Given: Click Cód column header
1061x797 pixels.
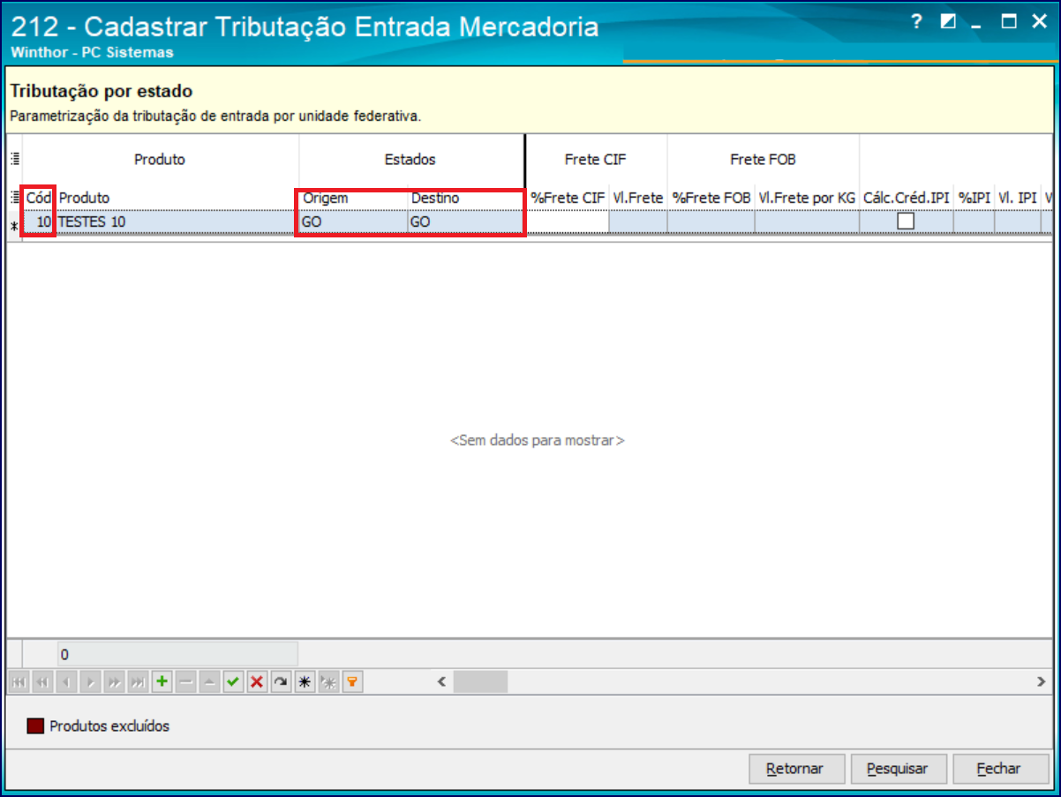Looking at the screenshot, I should [39, 198].
